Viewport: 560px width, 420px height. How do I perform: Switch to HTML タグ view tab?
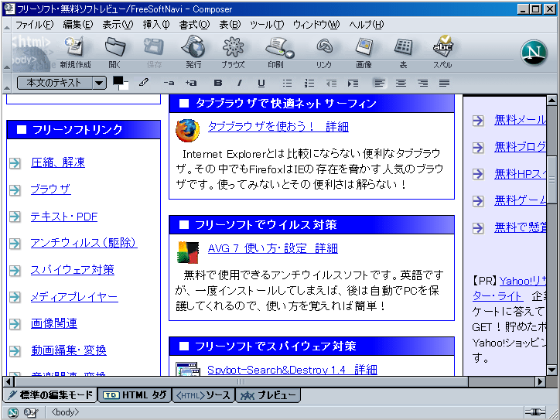coord(135,395)
